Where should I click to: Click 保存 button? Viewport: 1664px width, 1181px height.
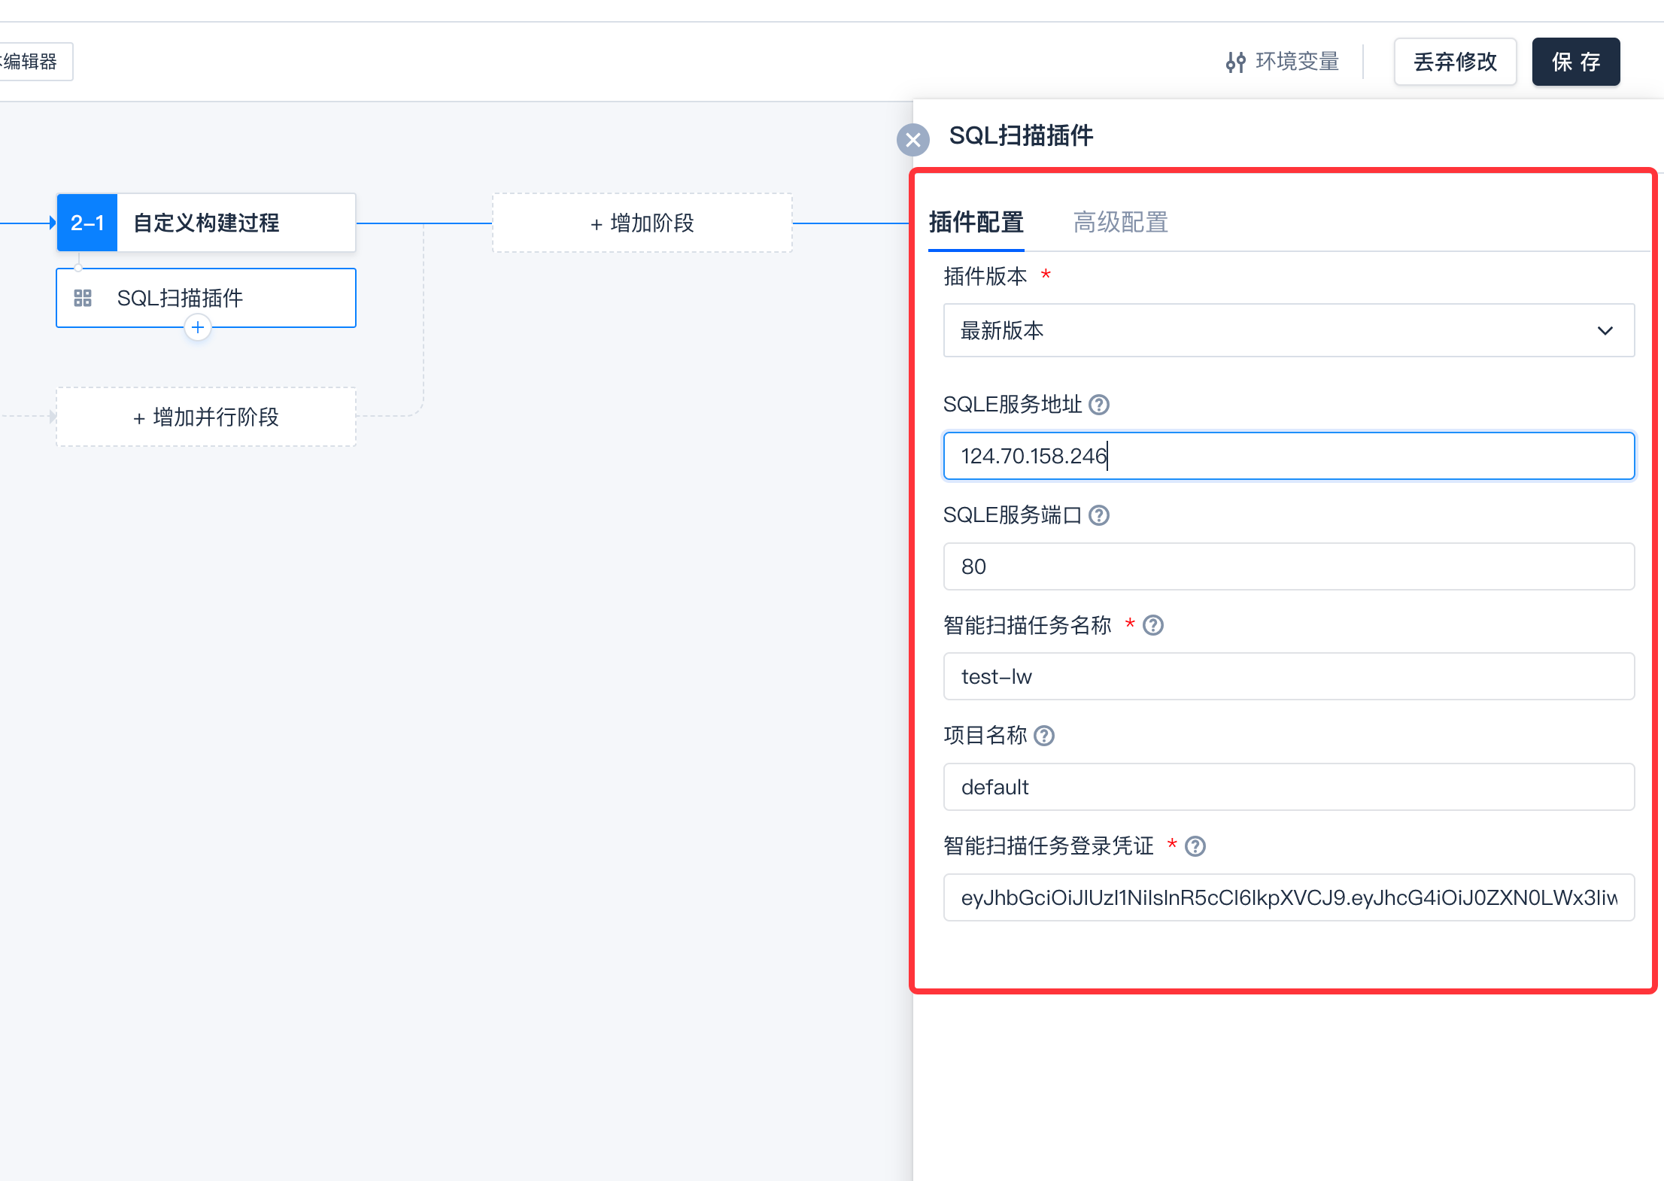1576,62
